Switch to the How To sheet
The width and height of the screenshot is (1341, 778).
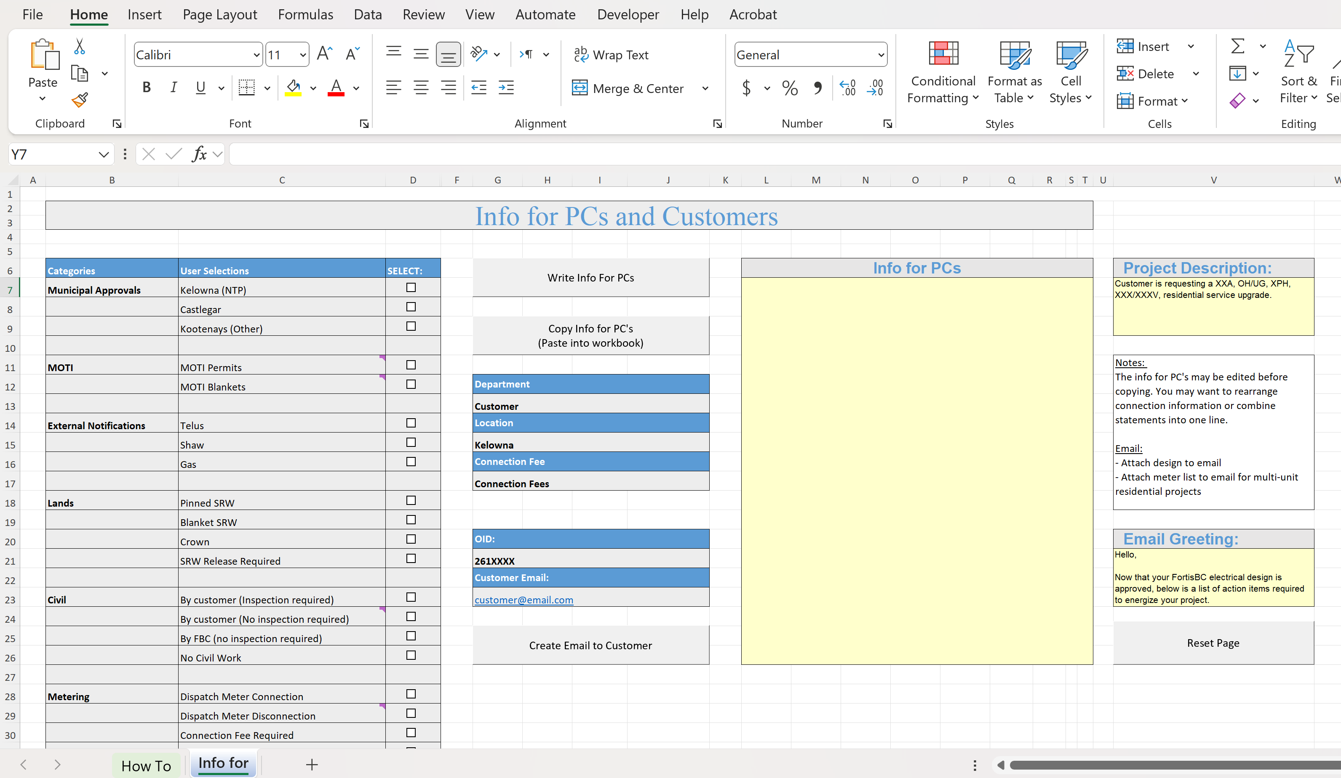tap(146, 765)
